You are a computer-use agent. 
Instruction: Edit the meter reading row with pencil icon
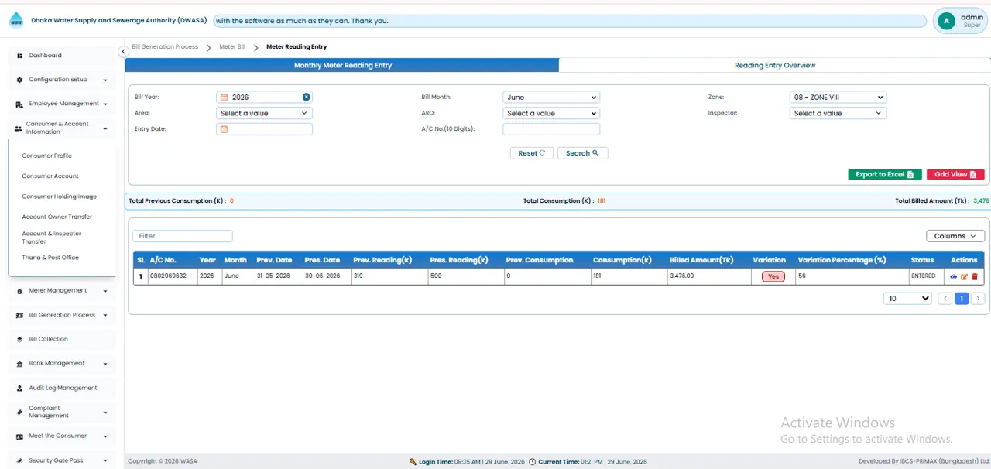coord(964,276)
